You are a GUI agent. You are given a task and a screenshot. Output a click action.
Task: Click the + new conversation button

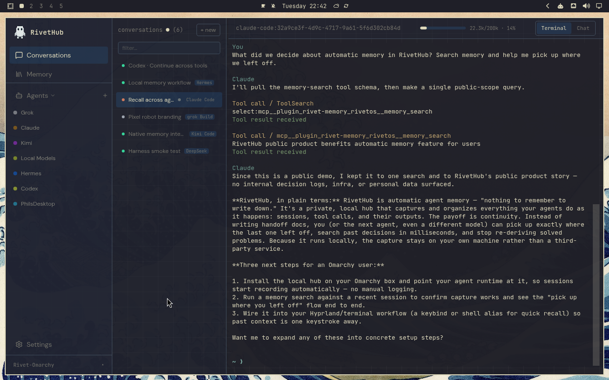(x=208, y=30)
